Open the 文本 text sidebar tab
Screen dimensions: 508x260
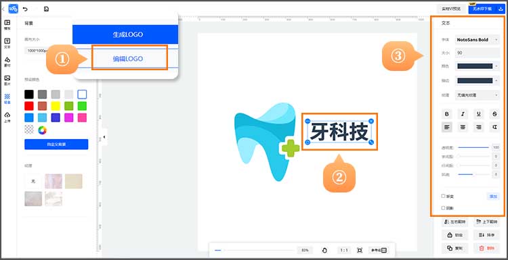click(7, 43)
